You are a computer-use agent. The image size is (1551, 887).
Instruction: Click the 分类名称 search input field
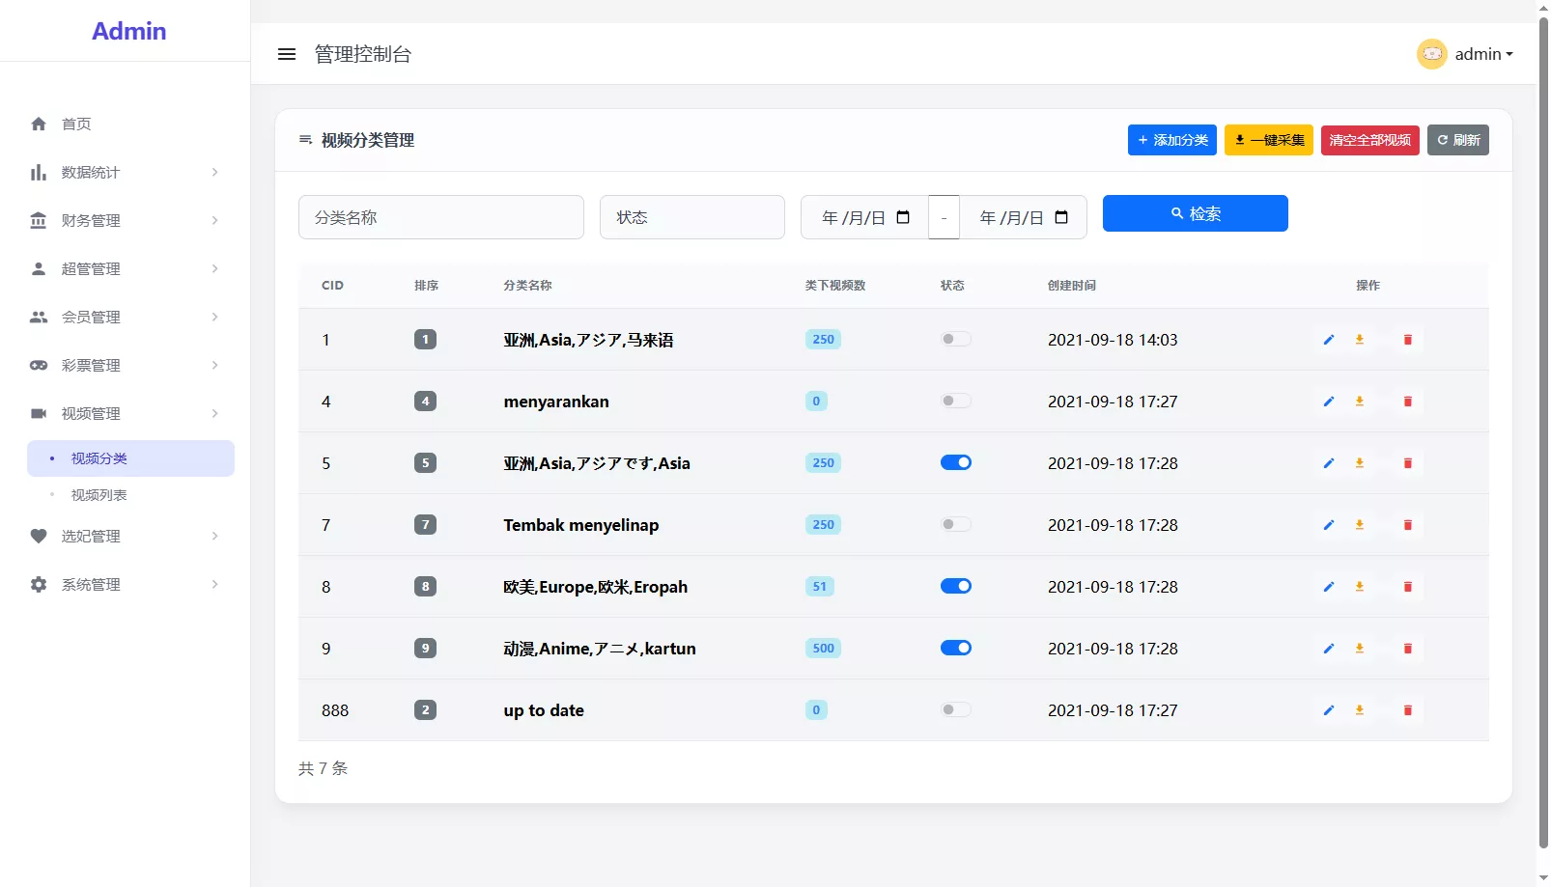pyautogui.click(x=440, y=217)
